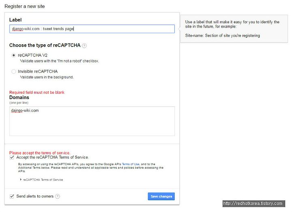Click the '(one per line)' hint text
The height and width of the screenshot is (212, 292).
tap(19, 103)
